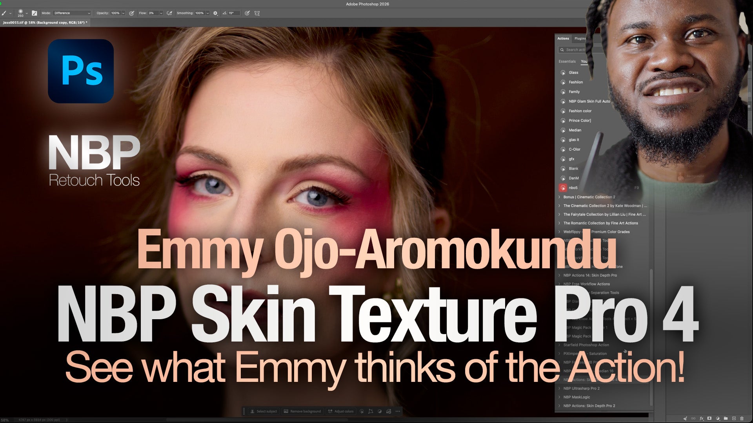
Task: Expand the NBP Free Workflow Actions set
Action: pos(559,284)
